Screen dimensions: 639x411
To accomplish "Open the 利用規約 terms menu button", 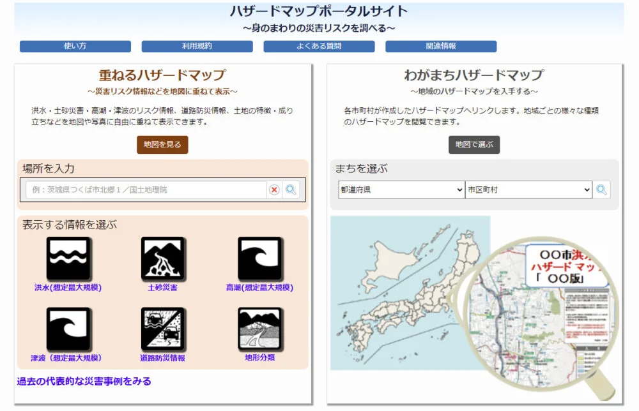I will (x=197, y=46).
